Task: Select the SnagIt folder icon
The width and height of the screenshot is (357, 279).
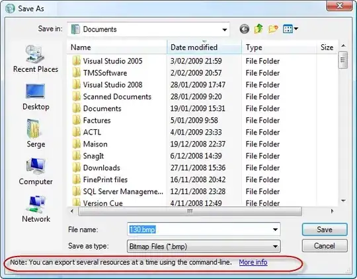Action: 76,156
